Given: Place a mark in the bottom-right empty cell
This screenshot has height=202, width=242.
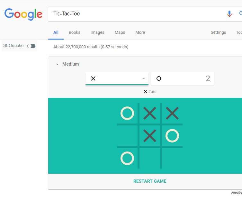Looking at the screenshot, I should 172,158.
